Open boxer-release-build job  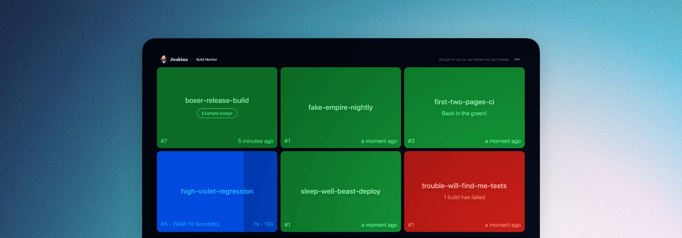[217, 100]
